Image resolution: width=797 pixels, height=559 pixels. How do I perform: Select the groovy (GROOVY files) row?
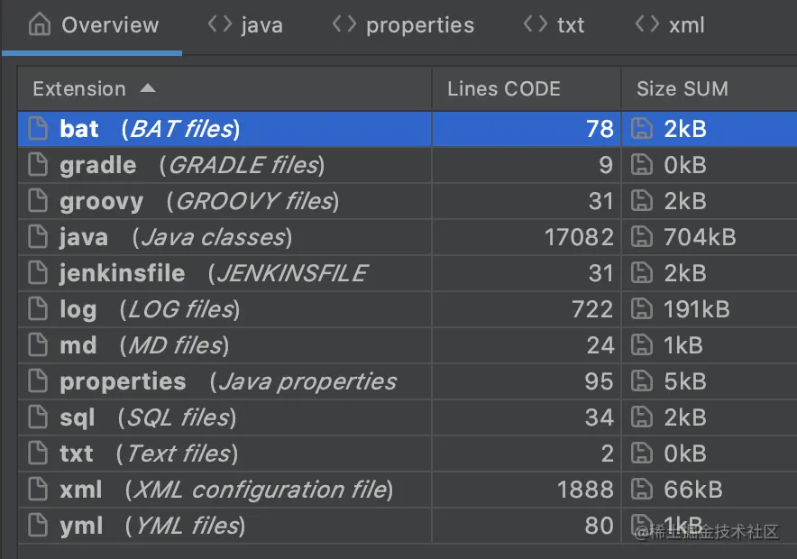408,201
